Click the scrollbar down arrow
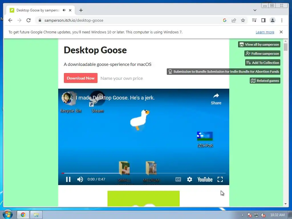292x219 pixels. (285, 204)
